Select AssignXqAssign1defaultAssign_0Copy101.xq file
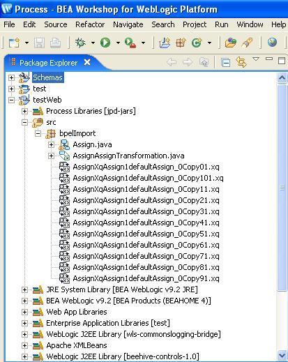288x362 pixels. (148, 178)
